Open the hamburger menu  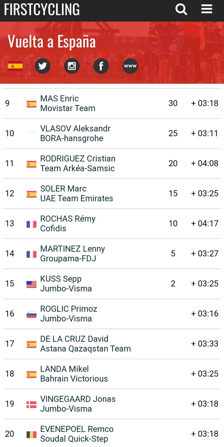[x=207, y=9]
